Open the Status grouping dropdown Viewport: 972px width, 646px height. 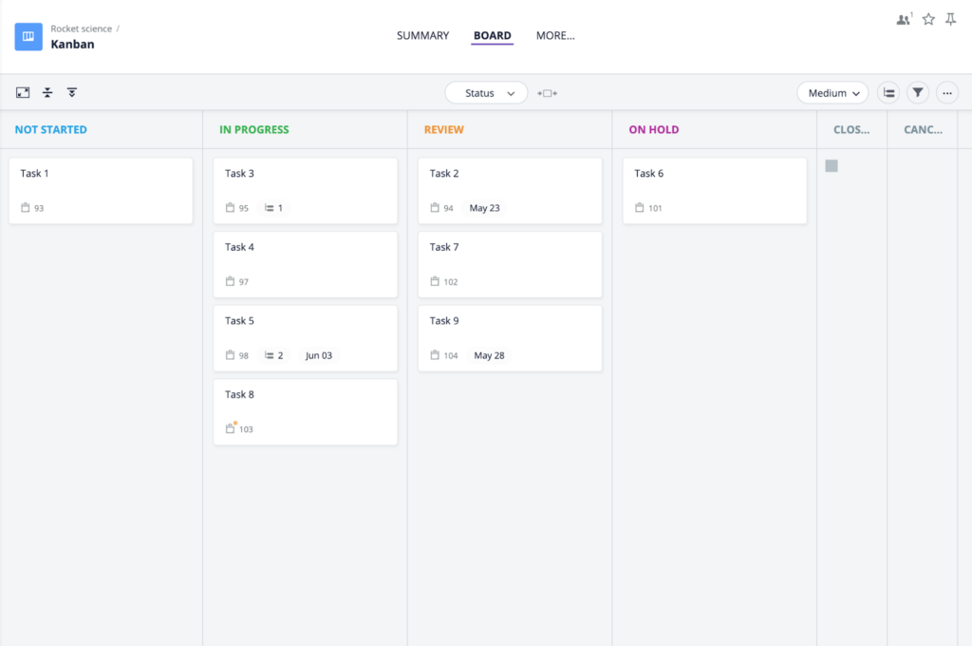[486, 93]
